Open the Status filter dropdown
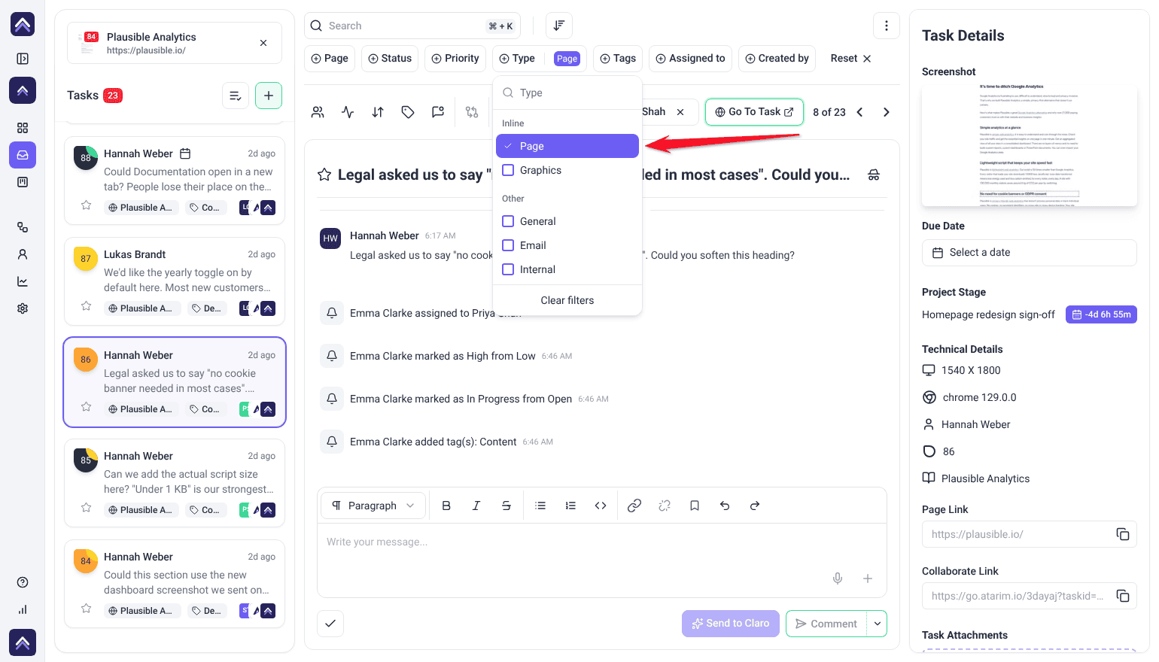 point(390,58)
